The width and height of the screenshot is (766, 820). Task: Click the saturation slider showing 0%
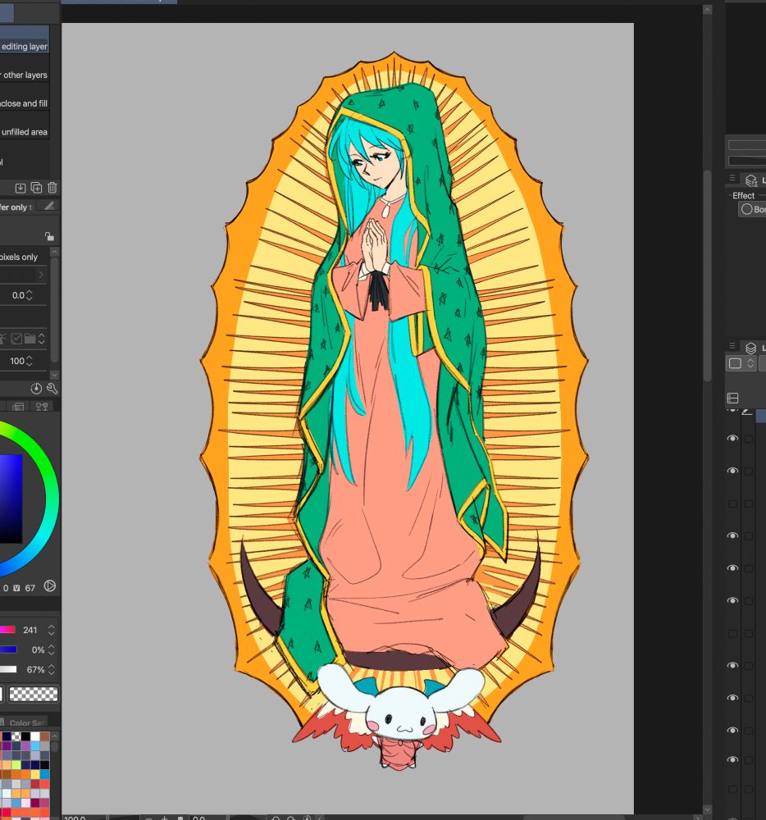tap(8, 649)
